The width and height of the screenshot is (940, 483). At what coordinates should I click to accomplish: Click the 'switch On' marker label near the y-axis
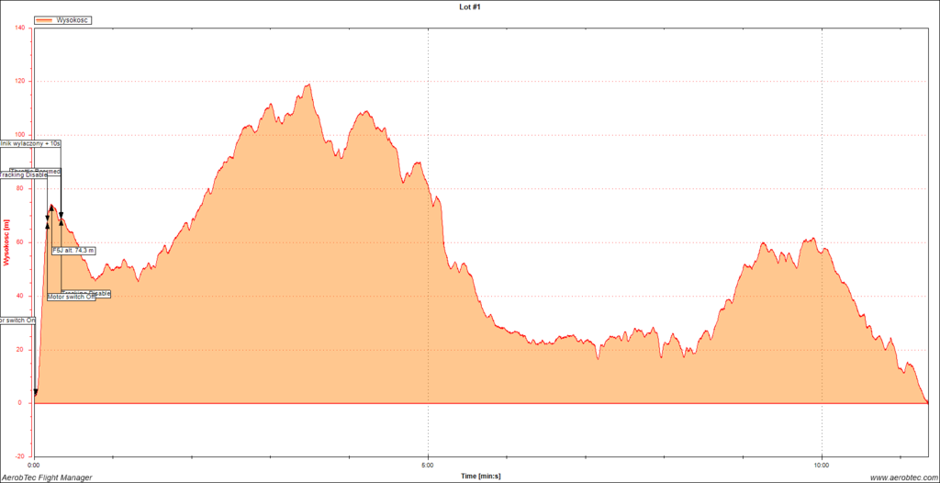[17, 320]
